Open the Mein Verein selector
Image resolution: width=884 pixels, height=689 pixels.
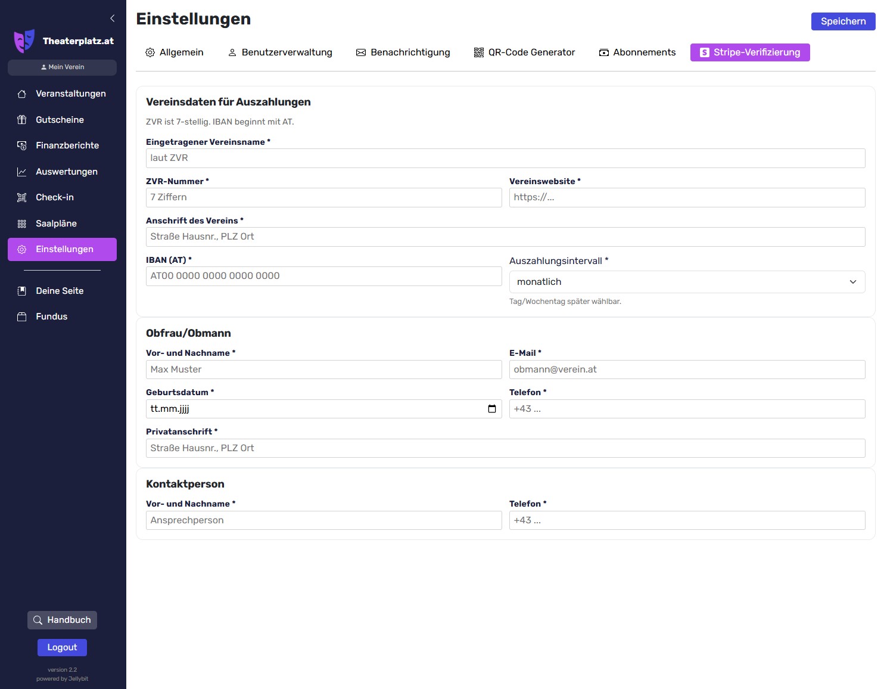pyautogui.click(x=62, y=67)
